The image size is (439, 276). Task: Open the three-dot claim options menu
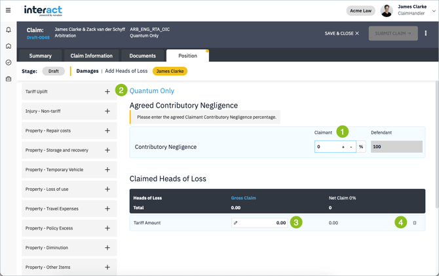425,33
